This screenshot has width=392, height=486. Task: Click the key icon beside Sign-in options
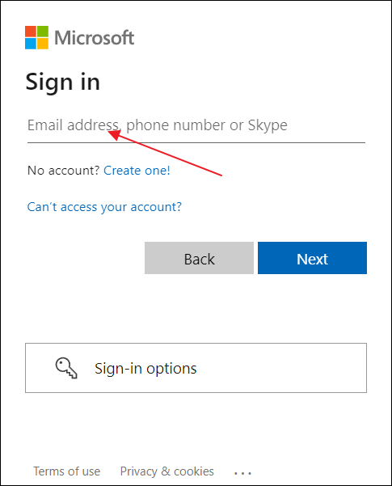(66, 368)
